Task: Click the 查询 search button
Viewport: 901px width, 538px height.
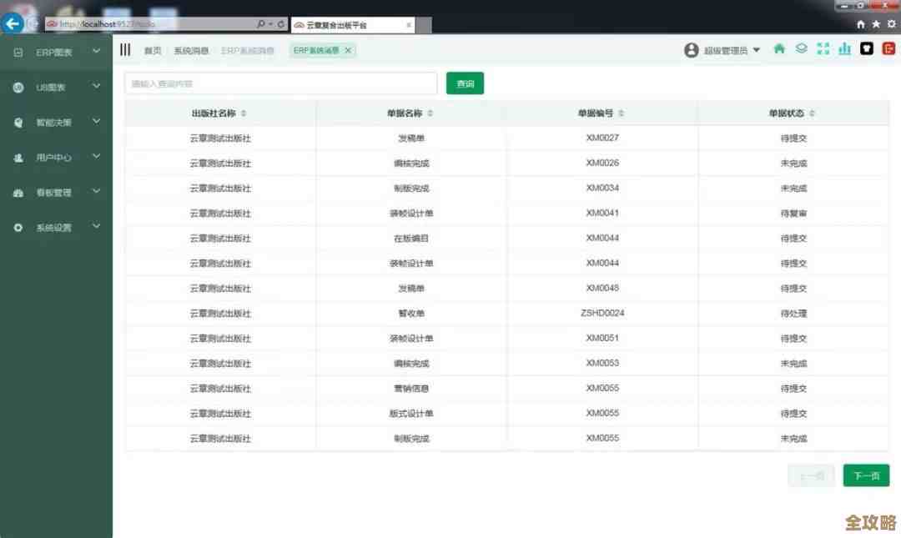Action: pos(465,83)
